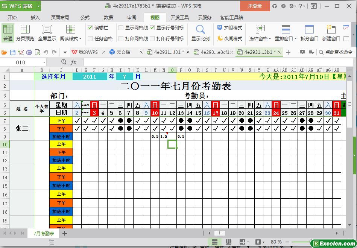Toggle the 显示行号列标 checkbox
This screenshot has width=357, height=248.
click(152, 28)
